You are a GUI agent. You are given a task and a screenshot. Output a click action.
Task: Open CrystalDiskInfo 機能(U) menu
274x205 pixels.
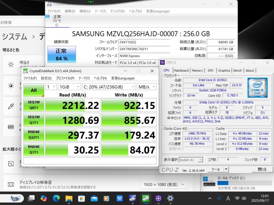85,11
